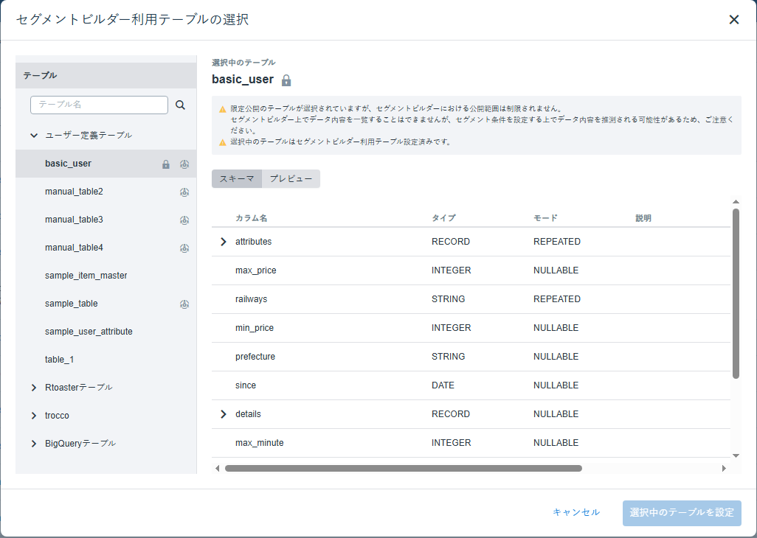Expand the BigQueryテーブル group
757x538 pixels.
coord(34,444)
